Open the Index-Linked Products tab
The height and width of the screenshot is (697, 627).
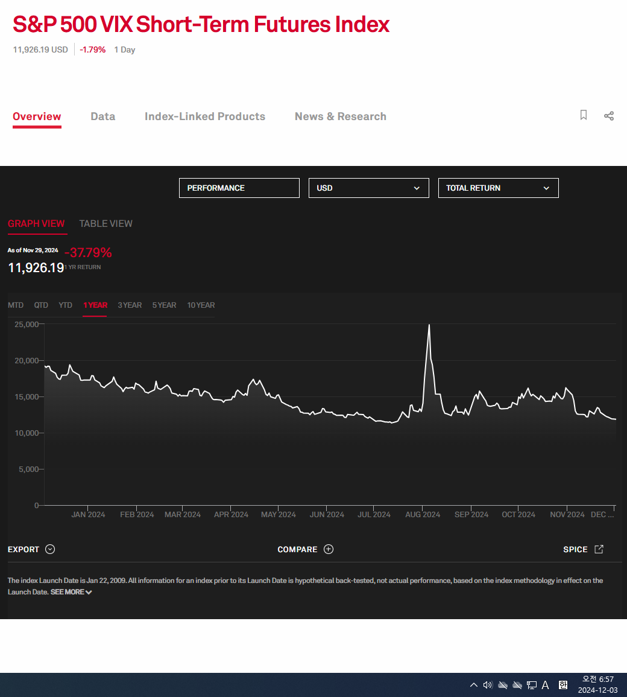pos(205,116)
